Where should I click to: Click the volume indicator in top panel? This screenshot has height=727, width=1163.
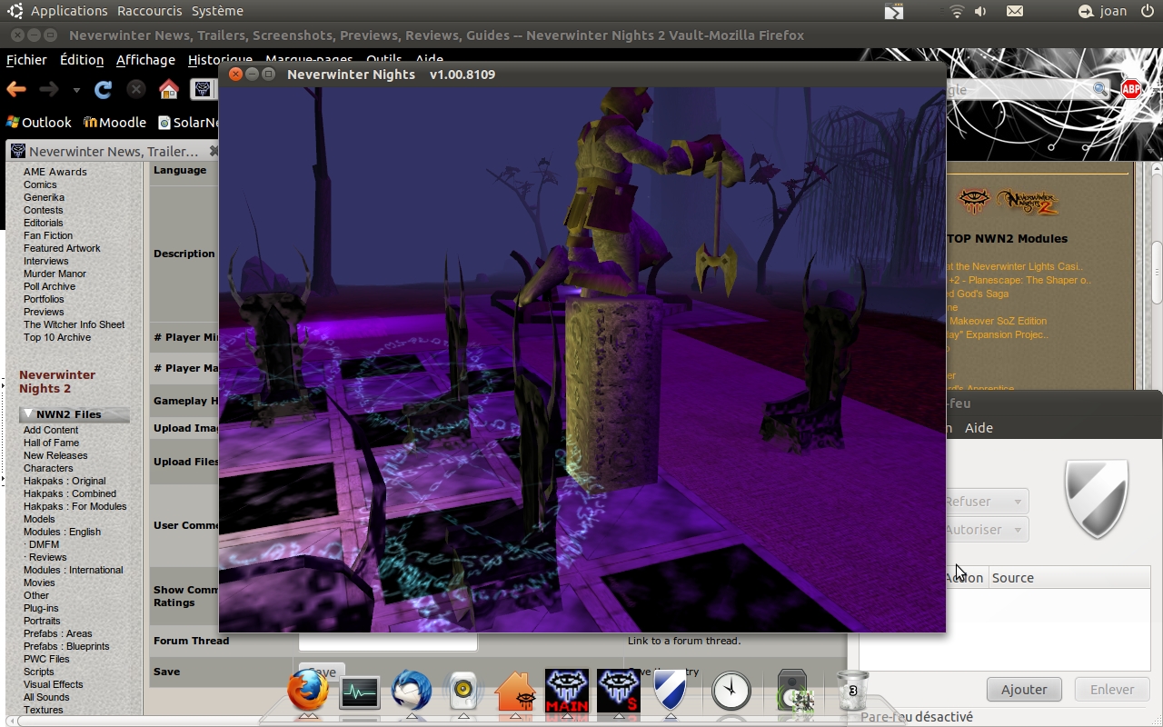[x=980, y=11]
